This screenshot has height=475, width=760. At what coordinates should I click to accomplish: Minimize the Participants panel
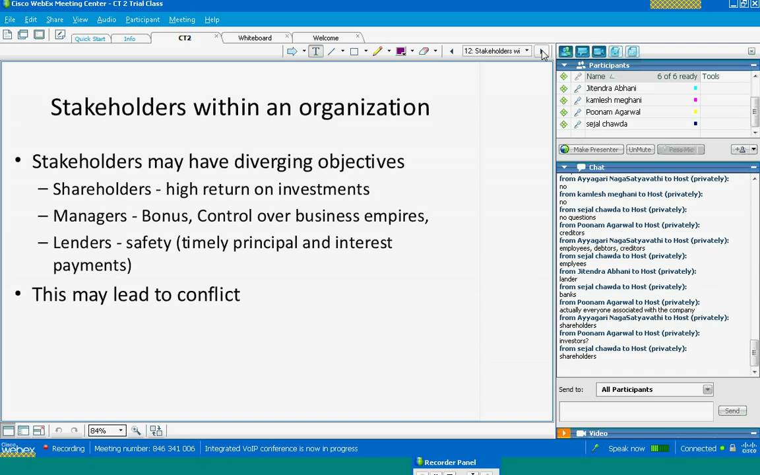click(753, 65)
